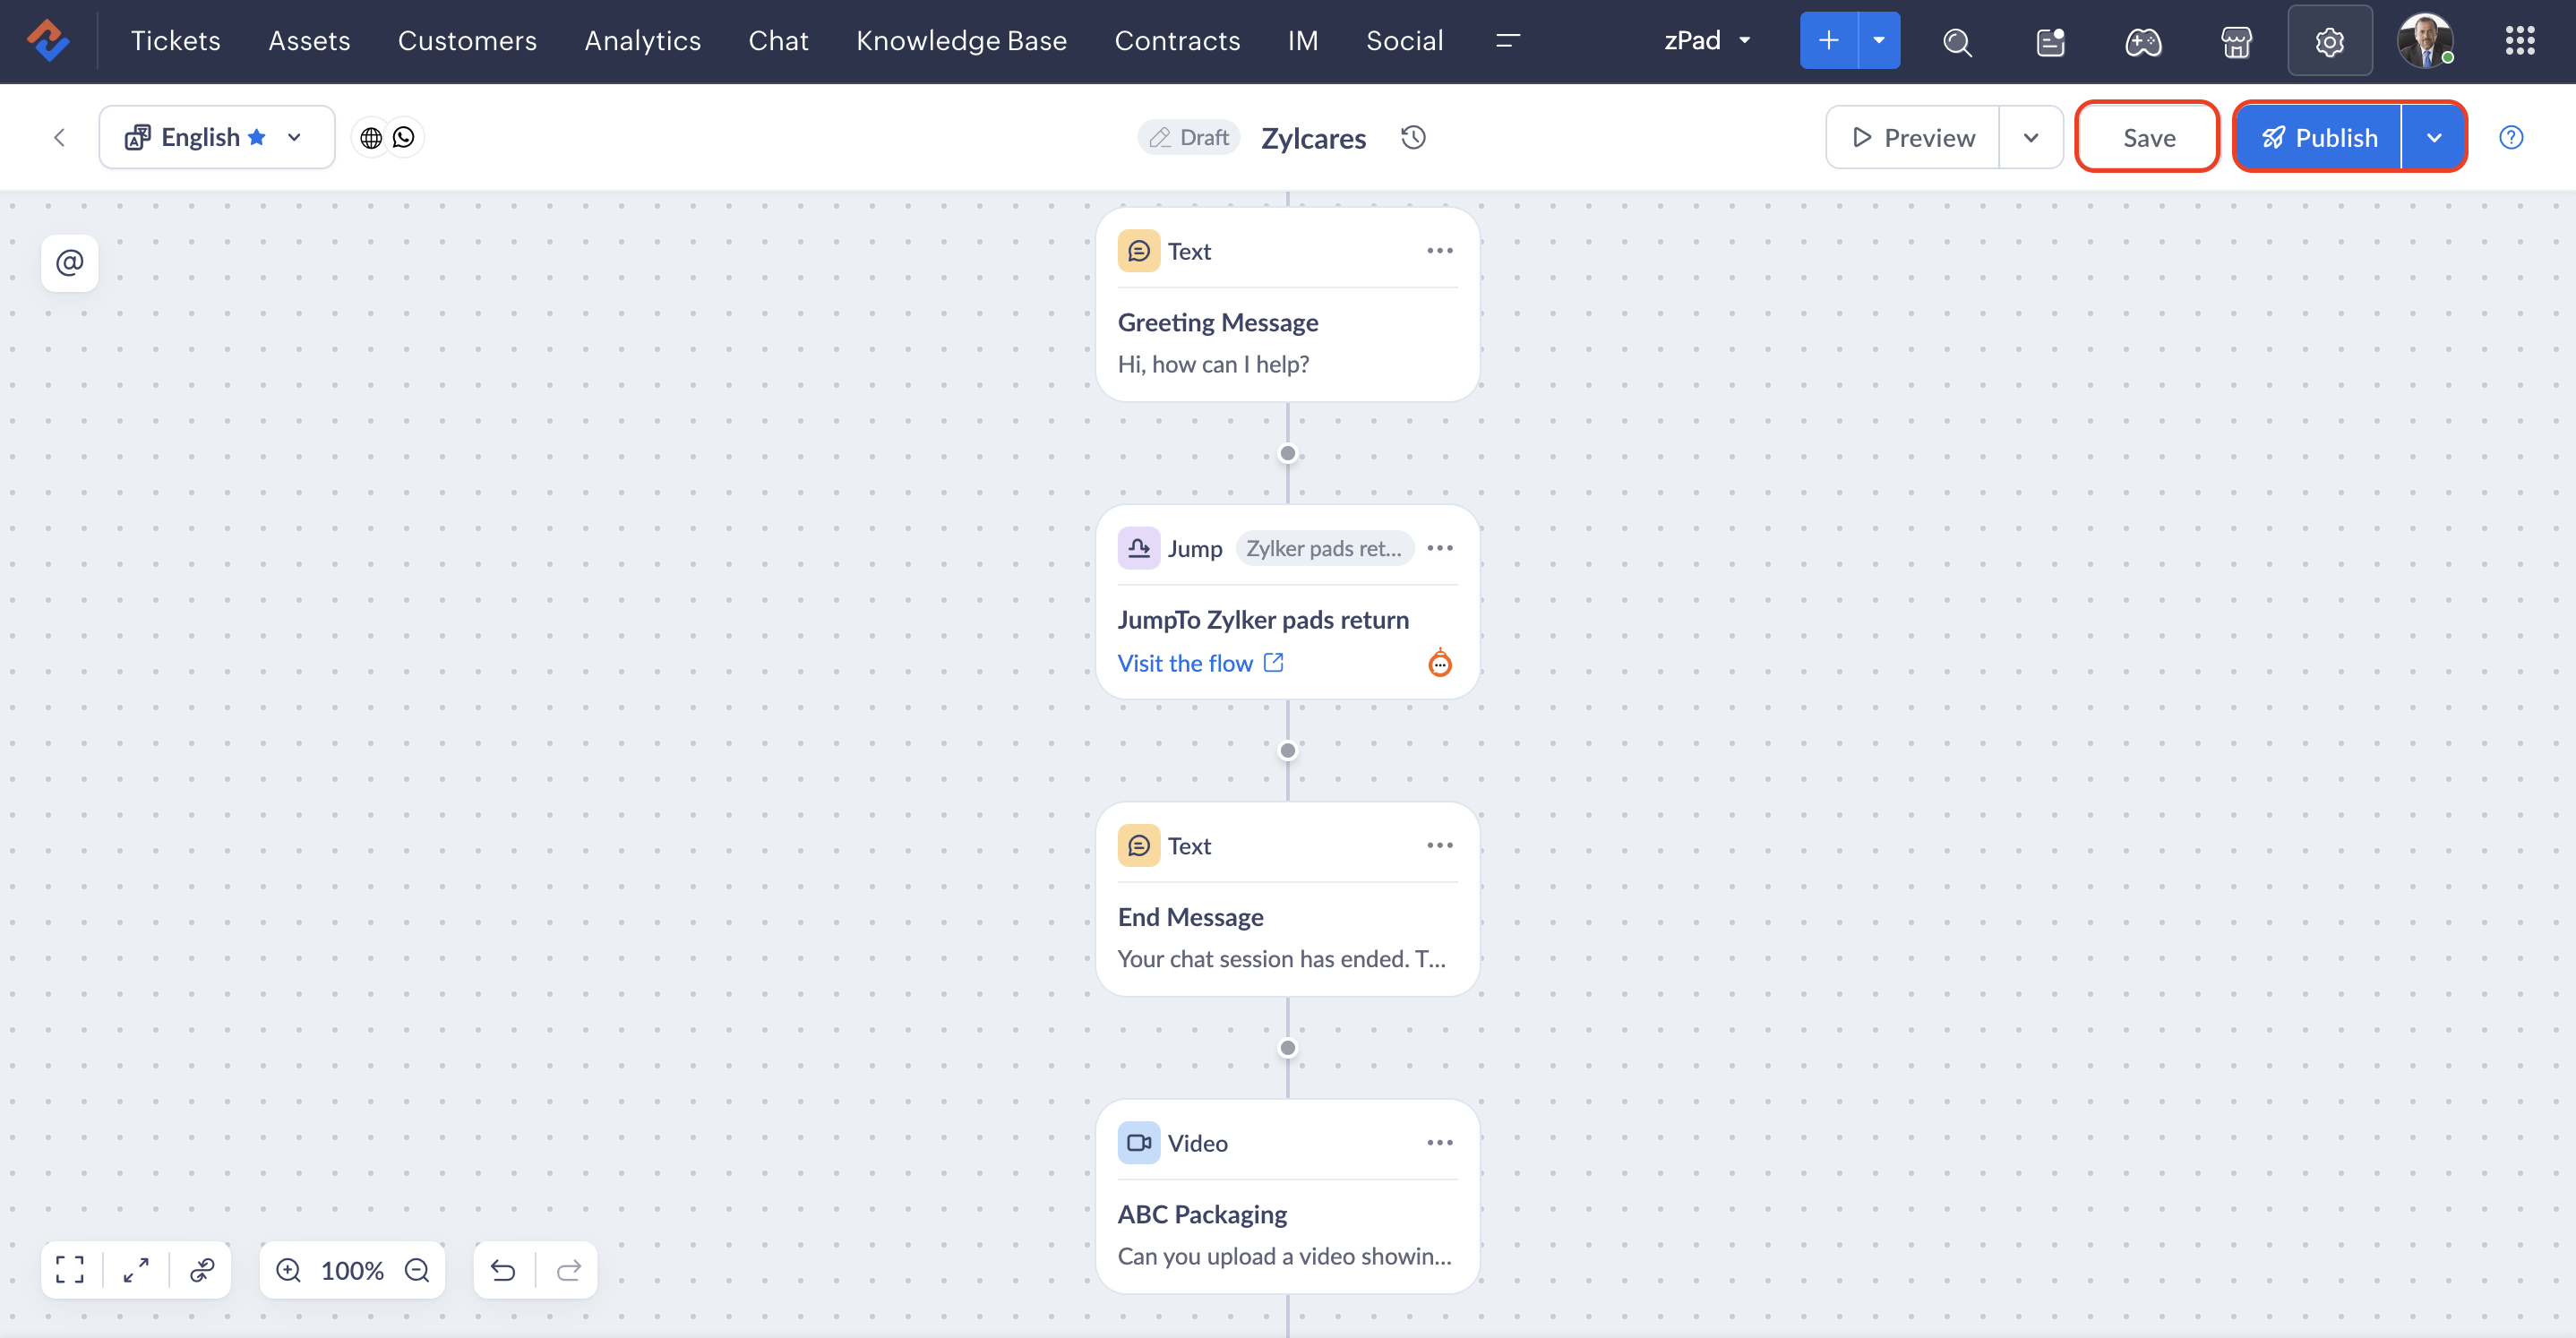Open the zPad department dropdown

1706,40
